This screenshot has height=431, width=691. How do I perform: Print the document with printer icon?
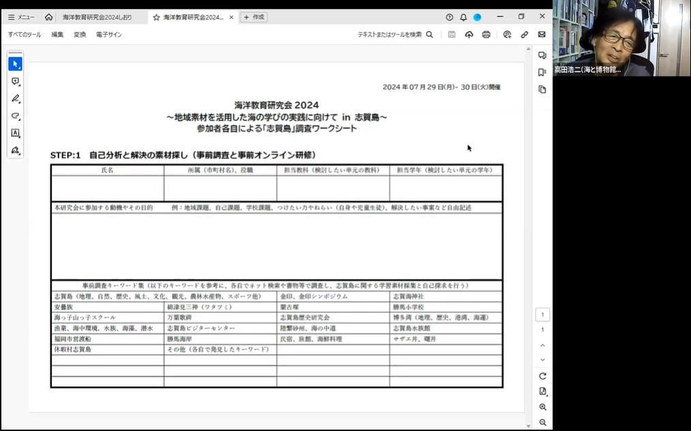[486, 34]
